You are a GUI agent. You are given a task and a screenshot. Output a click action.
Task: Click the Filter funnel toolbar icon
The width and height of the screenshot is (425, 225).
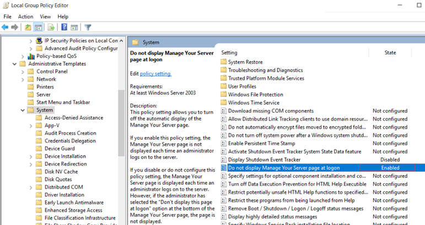(x=88, y=27)
